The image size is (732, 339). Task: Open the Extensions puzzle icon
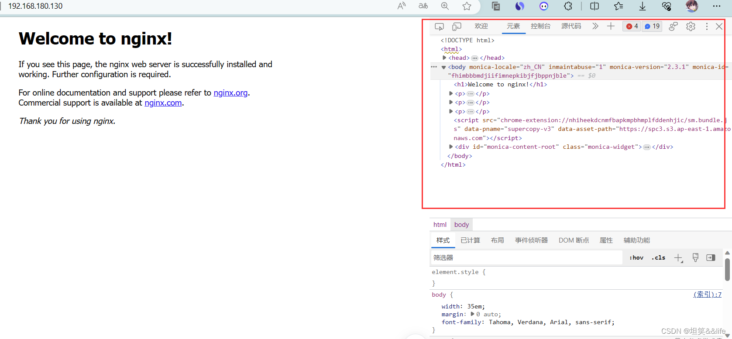568,6
